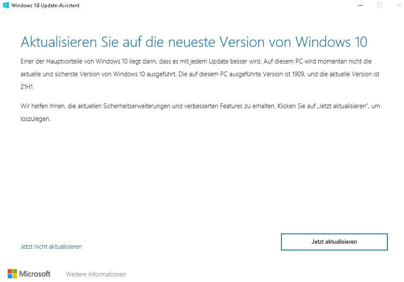Click the "Windows 10-Update-Assistent" title text
The image size is (404, 282).
[x=45, y=6]
